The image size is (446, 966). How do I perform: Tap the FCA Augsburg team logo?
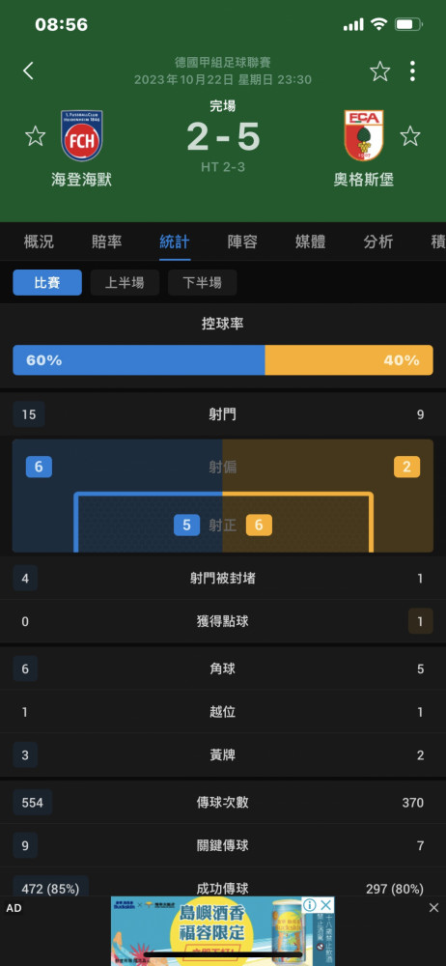pyautogui.click(x=363, y=135)
